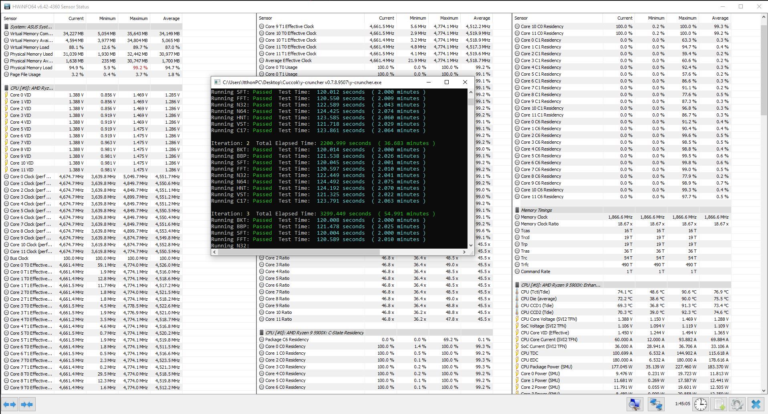
Task: Click the right panel Current column header
Action: coord(619,18)
